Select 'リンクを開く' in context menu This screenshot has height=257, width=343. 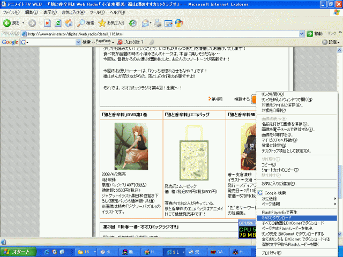[296, 94]
